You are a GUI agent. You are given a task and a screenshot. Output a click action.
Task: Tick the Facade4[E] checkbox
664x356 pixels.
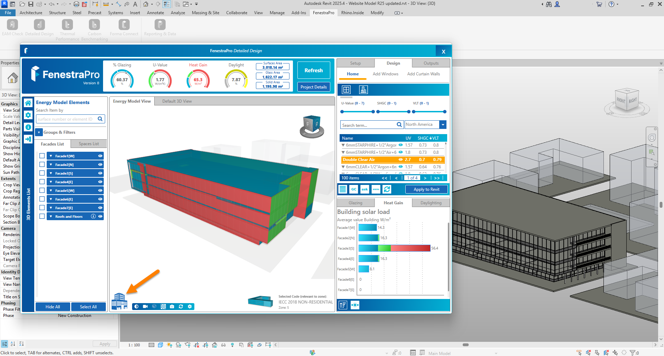(x=42, y=182)
